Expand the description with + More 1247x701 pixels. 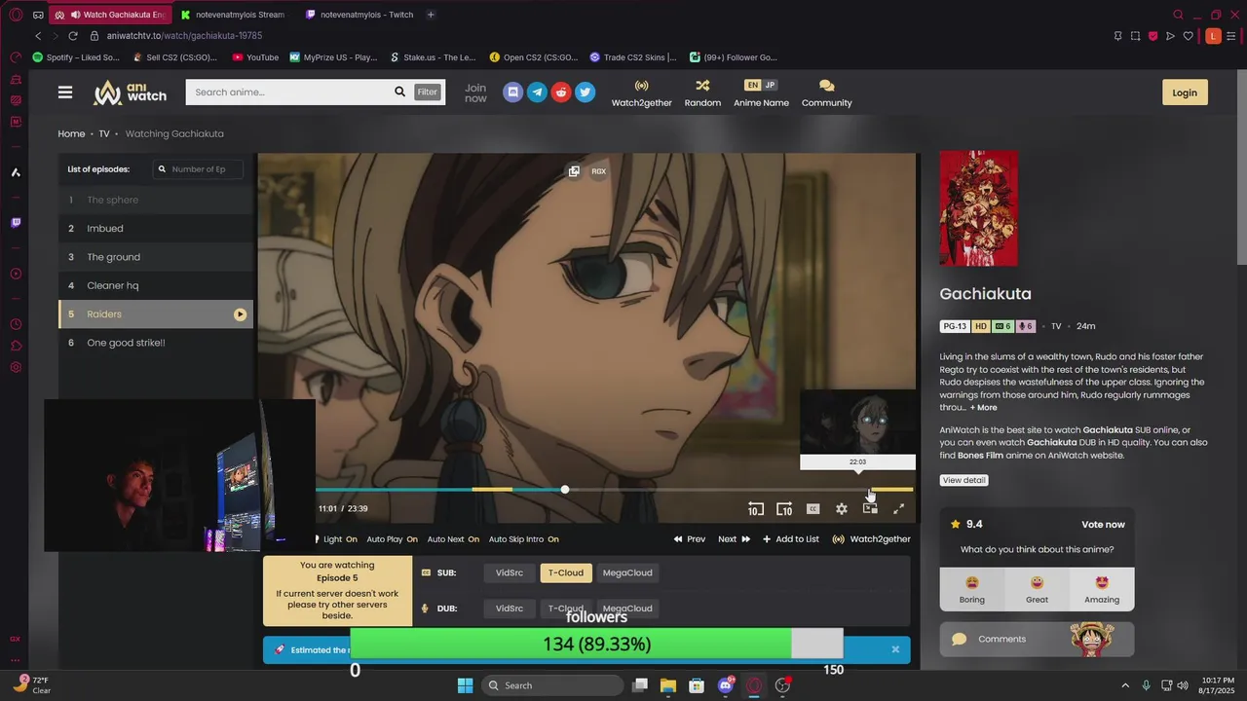[984, 408]
